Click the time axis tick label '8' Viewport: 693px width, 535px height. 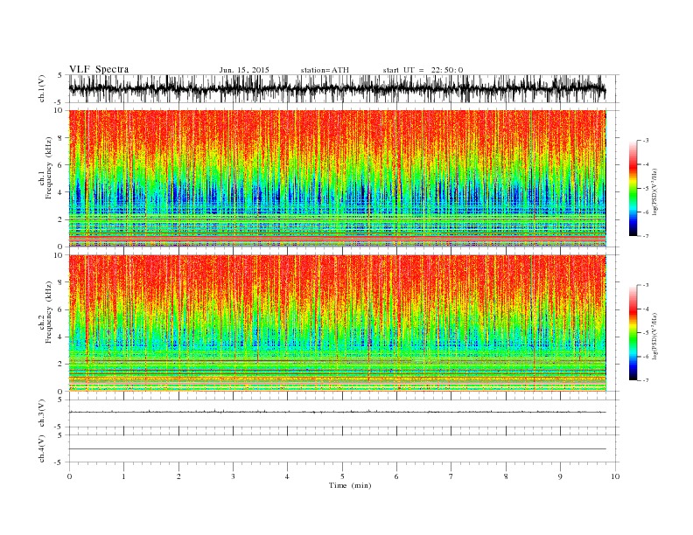coord(506,476)
